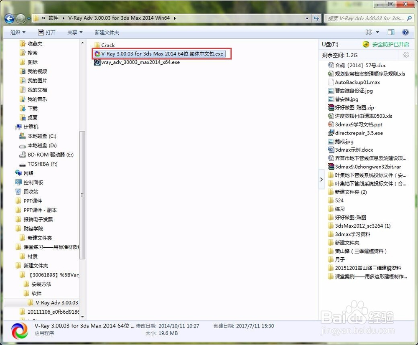Open 控制面板 from the tree
Image resolution: width=418 pixels, height=345 pixels.
point(29,182)
